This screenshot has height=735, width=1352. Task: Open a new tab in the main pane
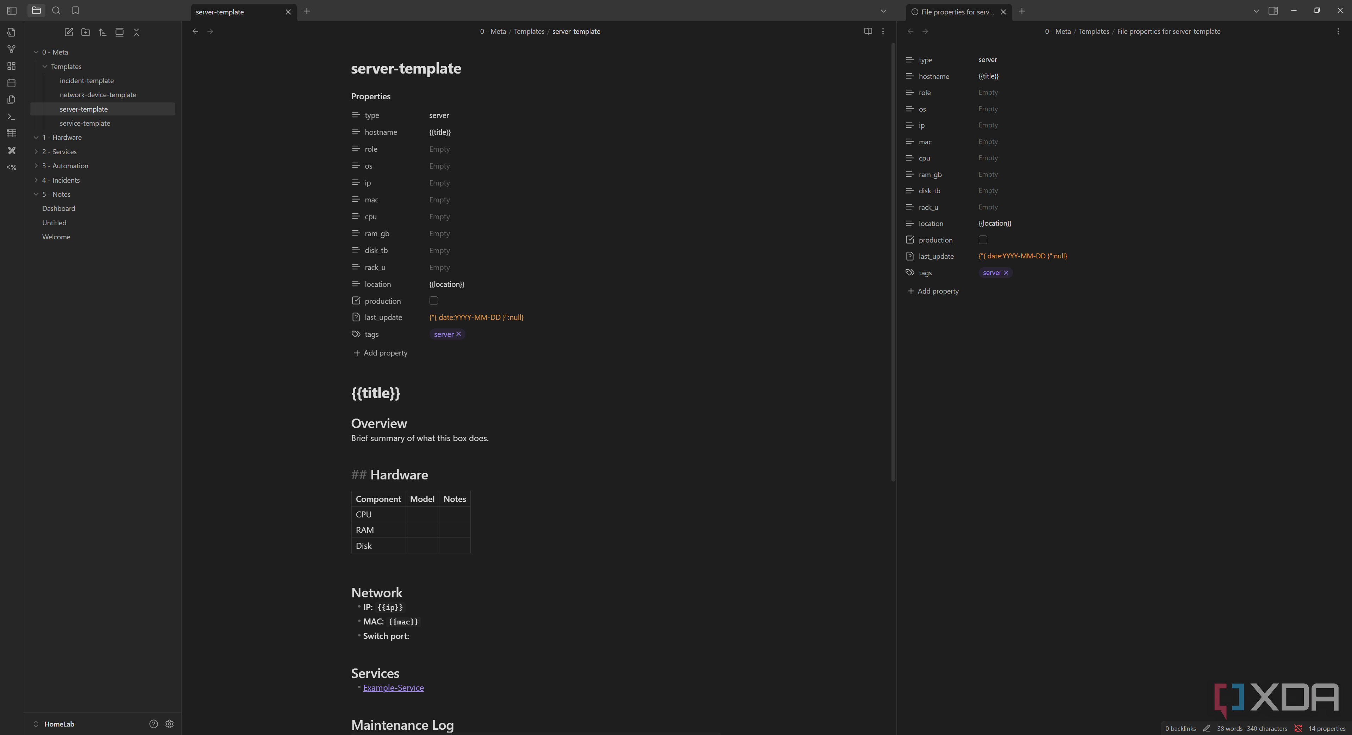click(x=307, y=11)
